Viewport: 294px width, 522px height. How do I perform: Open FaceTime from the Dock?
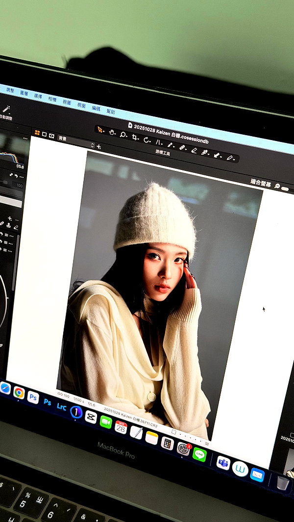[106, 422]
